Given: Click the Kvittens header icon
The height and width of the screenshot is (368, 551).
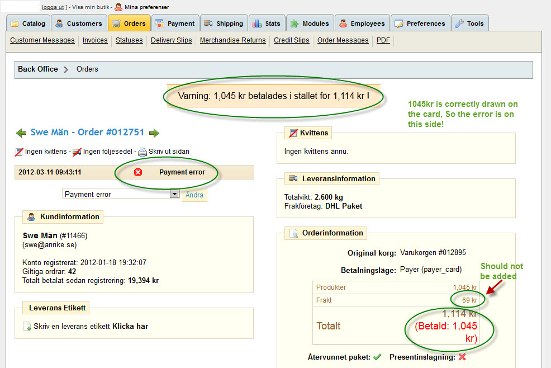Looking at the screenshot, I should tap(293, 133).
